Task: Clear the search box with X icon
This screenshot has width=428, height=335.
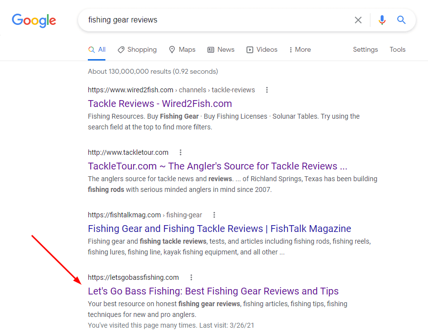Action: pyautogui.click(x=358, y=20)
